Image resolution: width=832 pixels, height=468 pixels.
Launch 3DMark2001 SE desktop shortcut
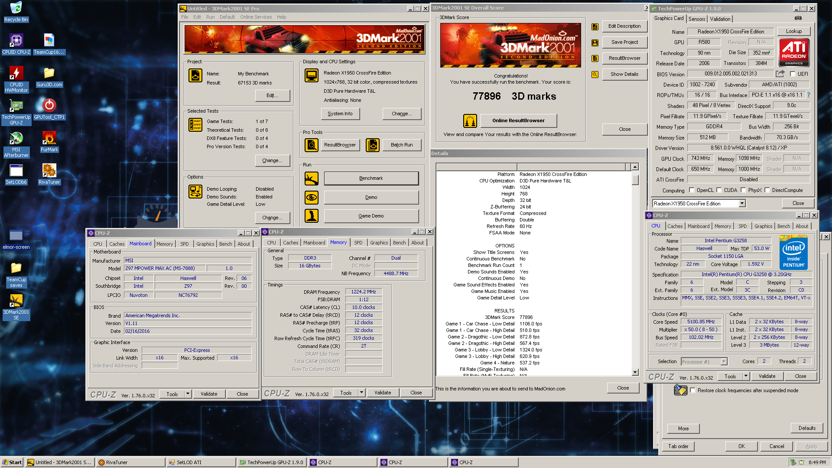pyautogui.click(x=16, y=307)
